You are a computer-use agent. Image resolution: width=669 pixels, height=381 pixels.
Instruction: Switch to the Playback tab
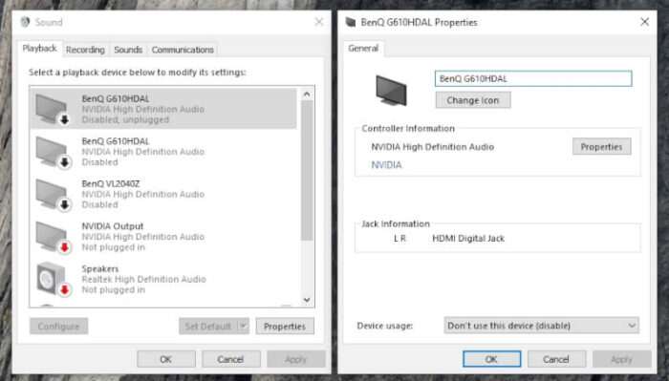click(40, 49)
